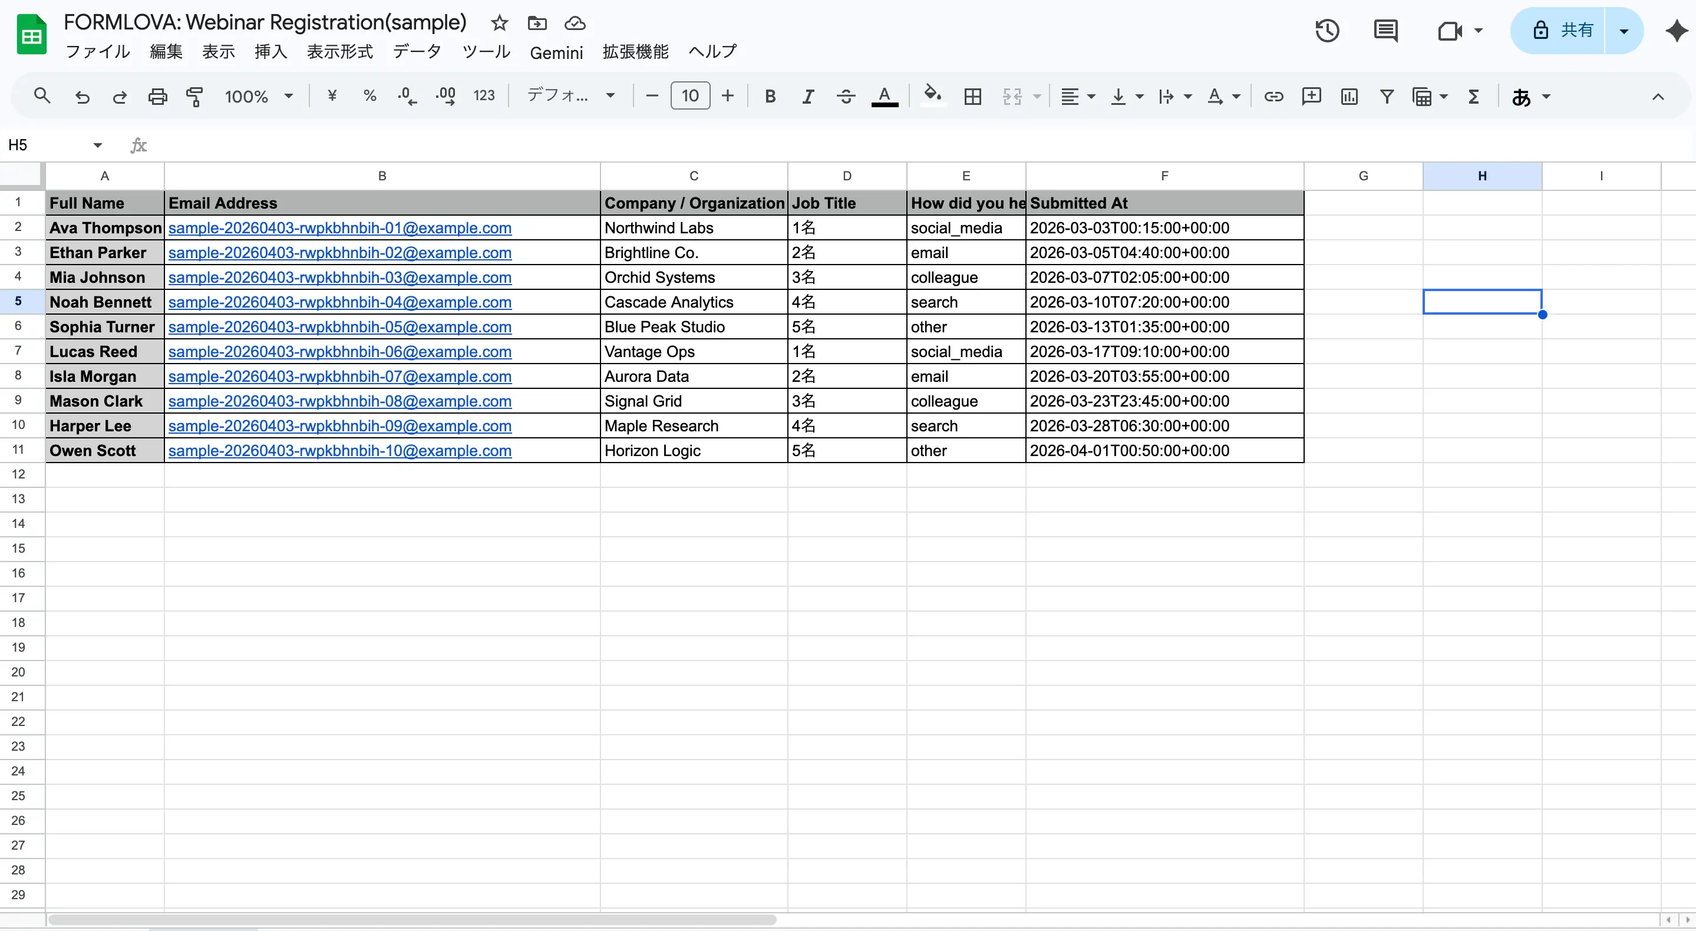This screenshot has width=1696, height=931.
Task: Click the 共有 share button
Action: tap(1562, 30)
